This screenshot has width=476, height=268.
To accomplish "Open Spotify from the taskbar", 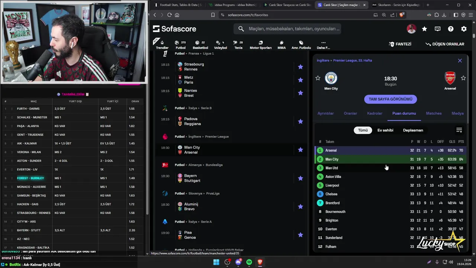I will pyautogui.click(x=249, y=262).
